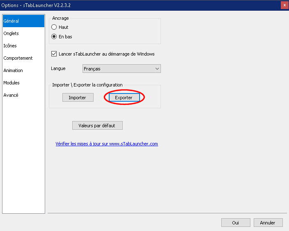This screenshot has height=231, width=289.
Task: Open the Onglets settings page
Action: point(23,33)
